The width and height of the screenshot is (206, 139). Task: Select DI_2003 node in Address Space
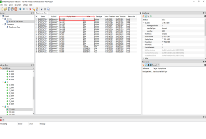11,93
